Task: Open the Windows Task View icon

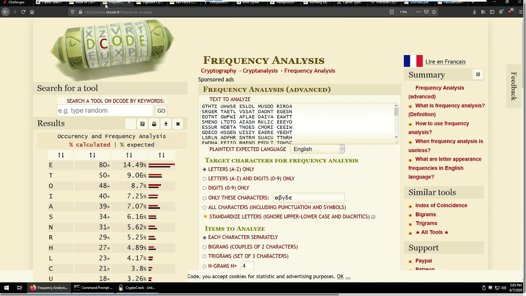Action: (x=19, y=288)
